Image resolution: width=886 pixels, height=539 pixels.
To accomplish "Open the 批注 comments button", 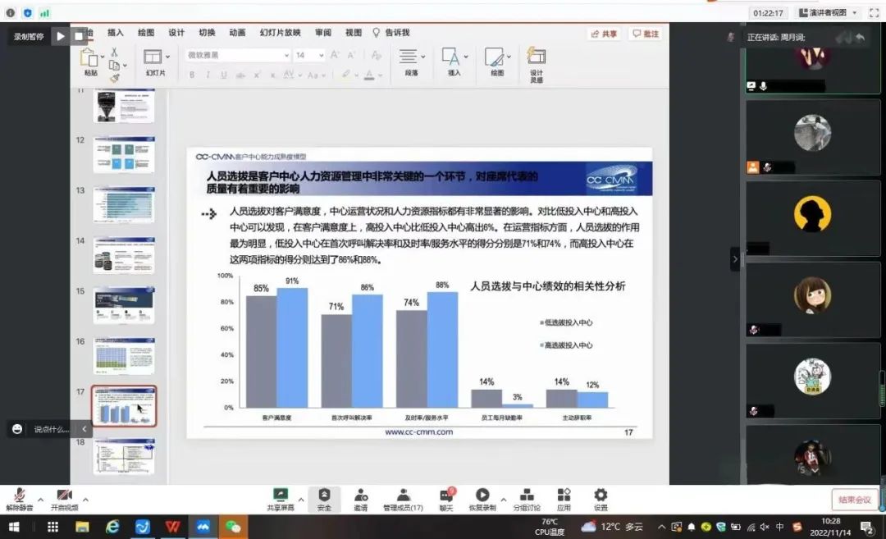I will [646, 34].
